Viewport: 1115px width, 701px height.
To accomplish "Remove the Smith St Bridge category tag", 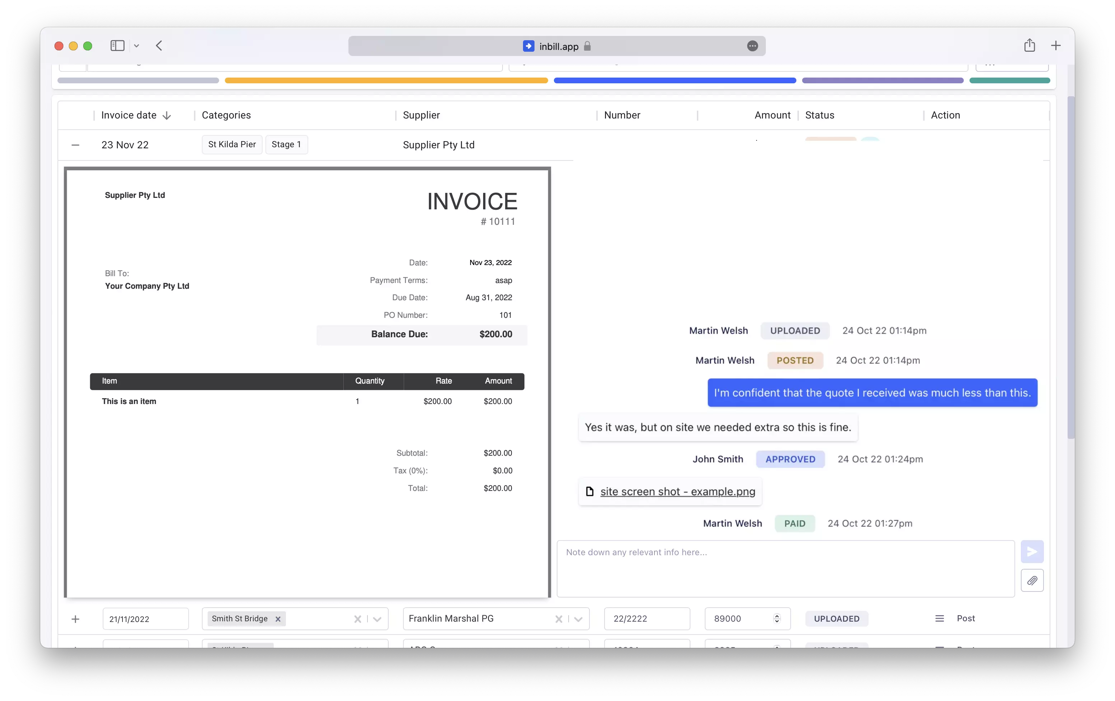I will point(278,619).
